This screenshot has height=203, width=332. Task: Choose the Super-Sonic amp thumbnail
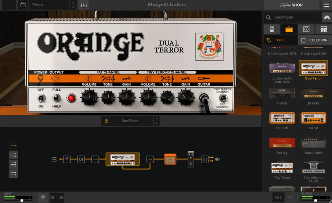313,142
